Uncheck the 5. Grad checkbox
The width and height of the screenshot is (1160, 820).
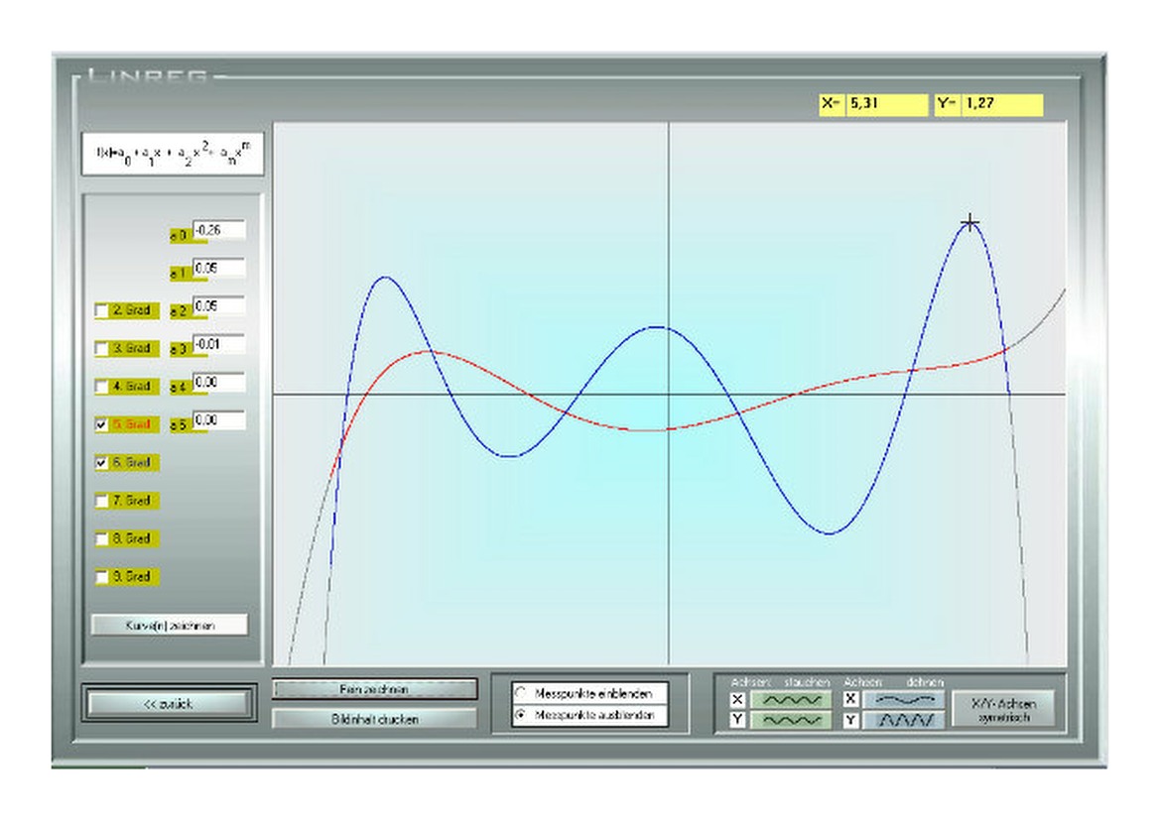click(x=102, y=424)
